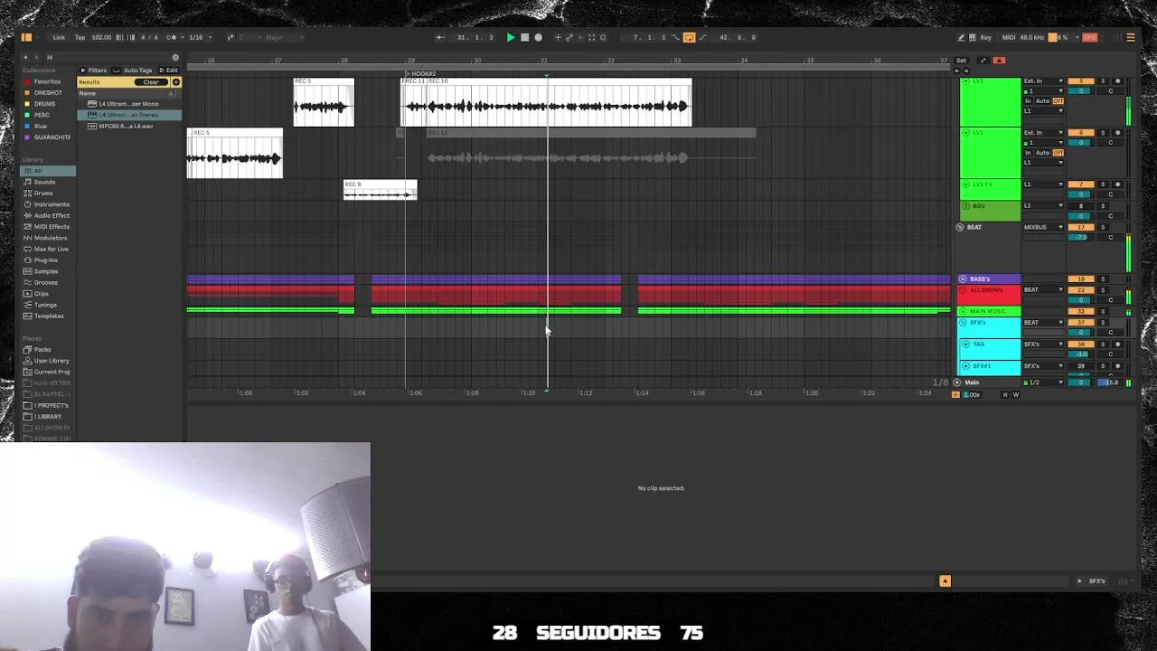Open Max for Live in the browser

coord(51,249)
